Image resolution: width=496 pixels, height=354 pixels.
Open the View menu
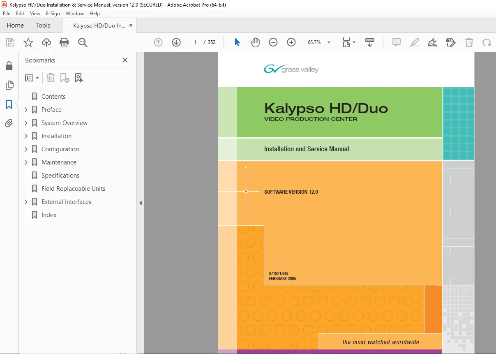pos(35,14)
